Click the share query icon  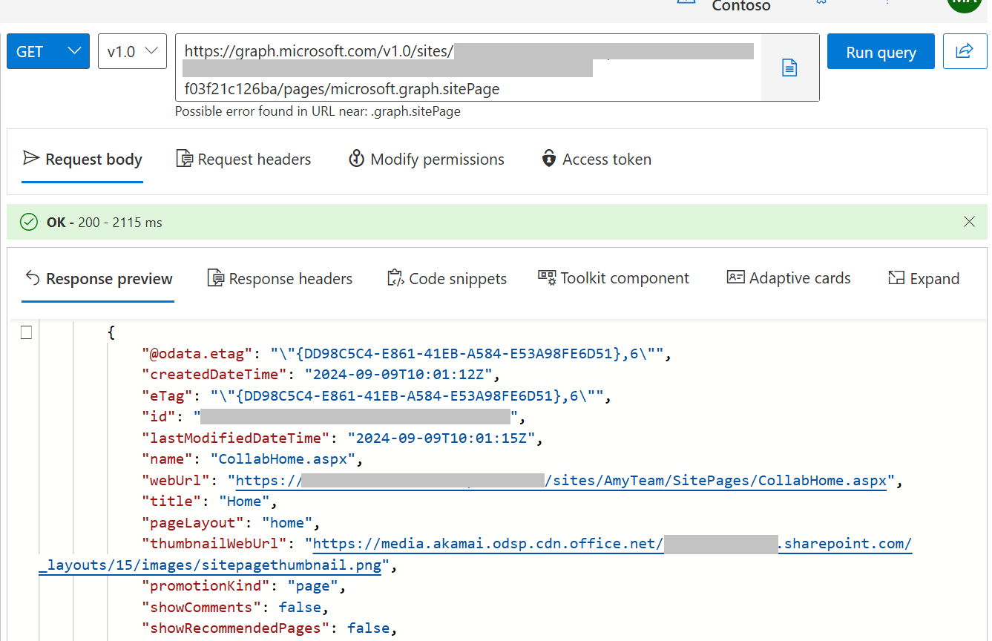tap(965, 50)
